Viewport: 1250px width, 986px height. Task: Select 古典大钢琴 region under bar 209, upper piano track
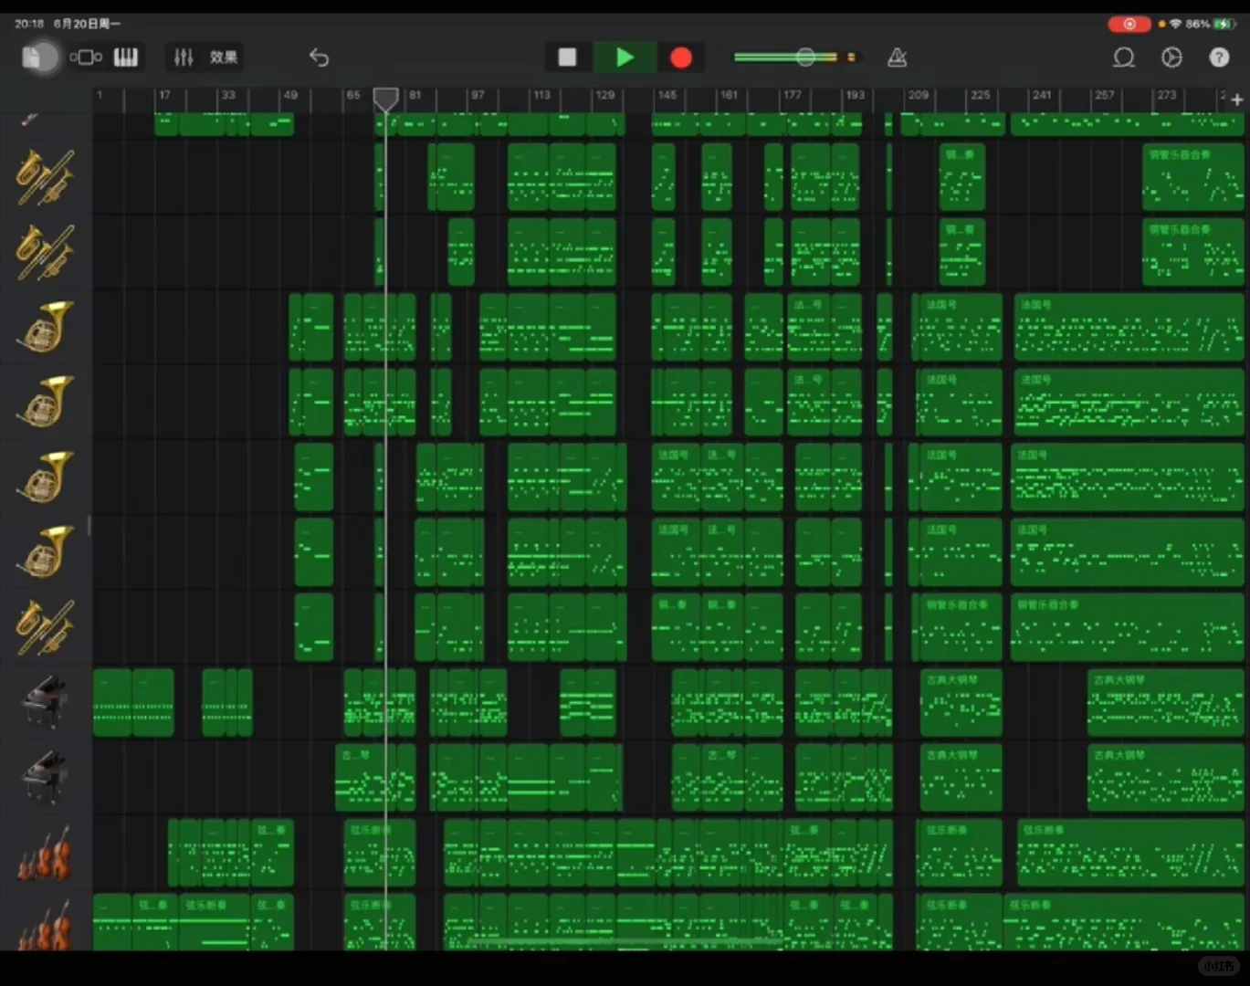(961, 702)
